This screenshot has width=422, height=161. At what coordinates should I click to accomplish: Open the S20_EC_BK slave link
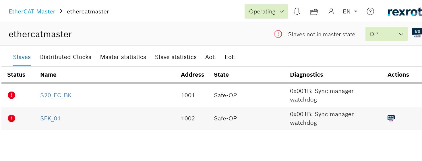tap(56, 96)
